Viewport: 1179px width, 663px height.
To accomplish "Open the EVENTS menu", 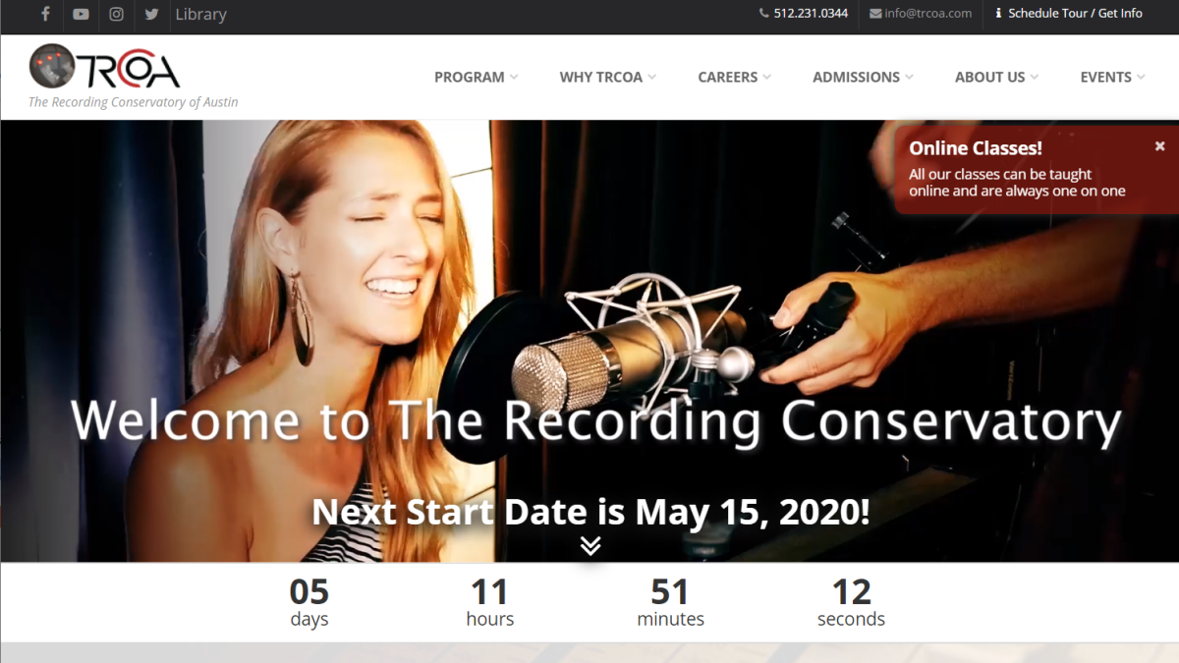I will pyautogui.click(x=1112, y=77).
